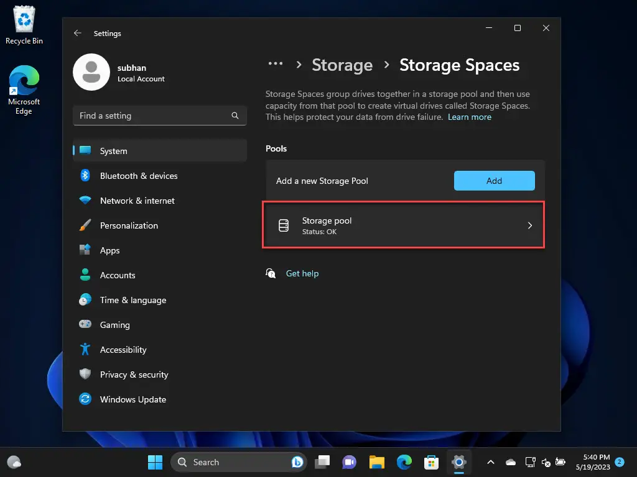The height and width of the screenshot is (477, 637).
Task: Maximize the Settings window
Action: 517,27
